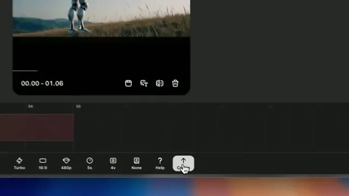Click the Turbo lightning bolt option

20,163
